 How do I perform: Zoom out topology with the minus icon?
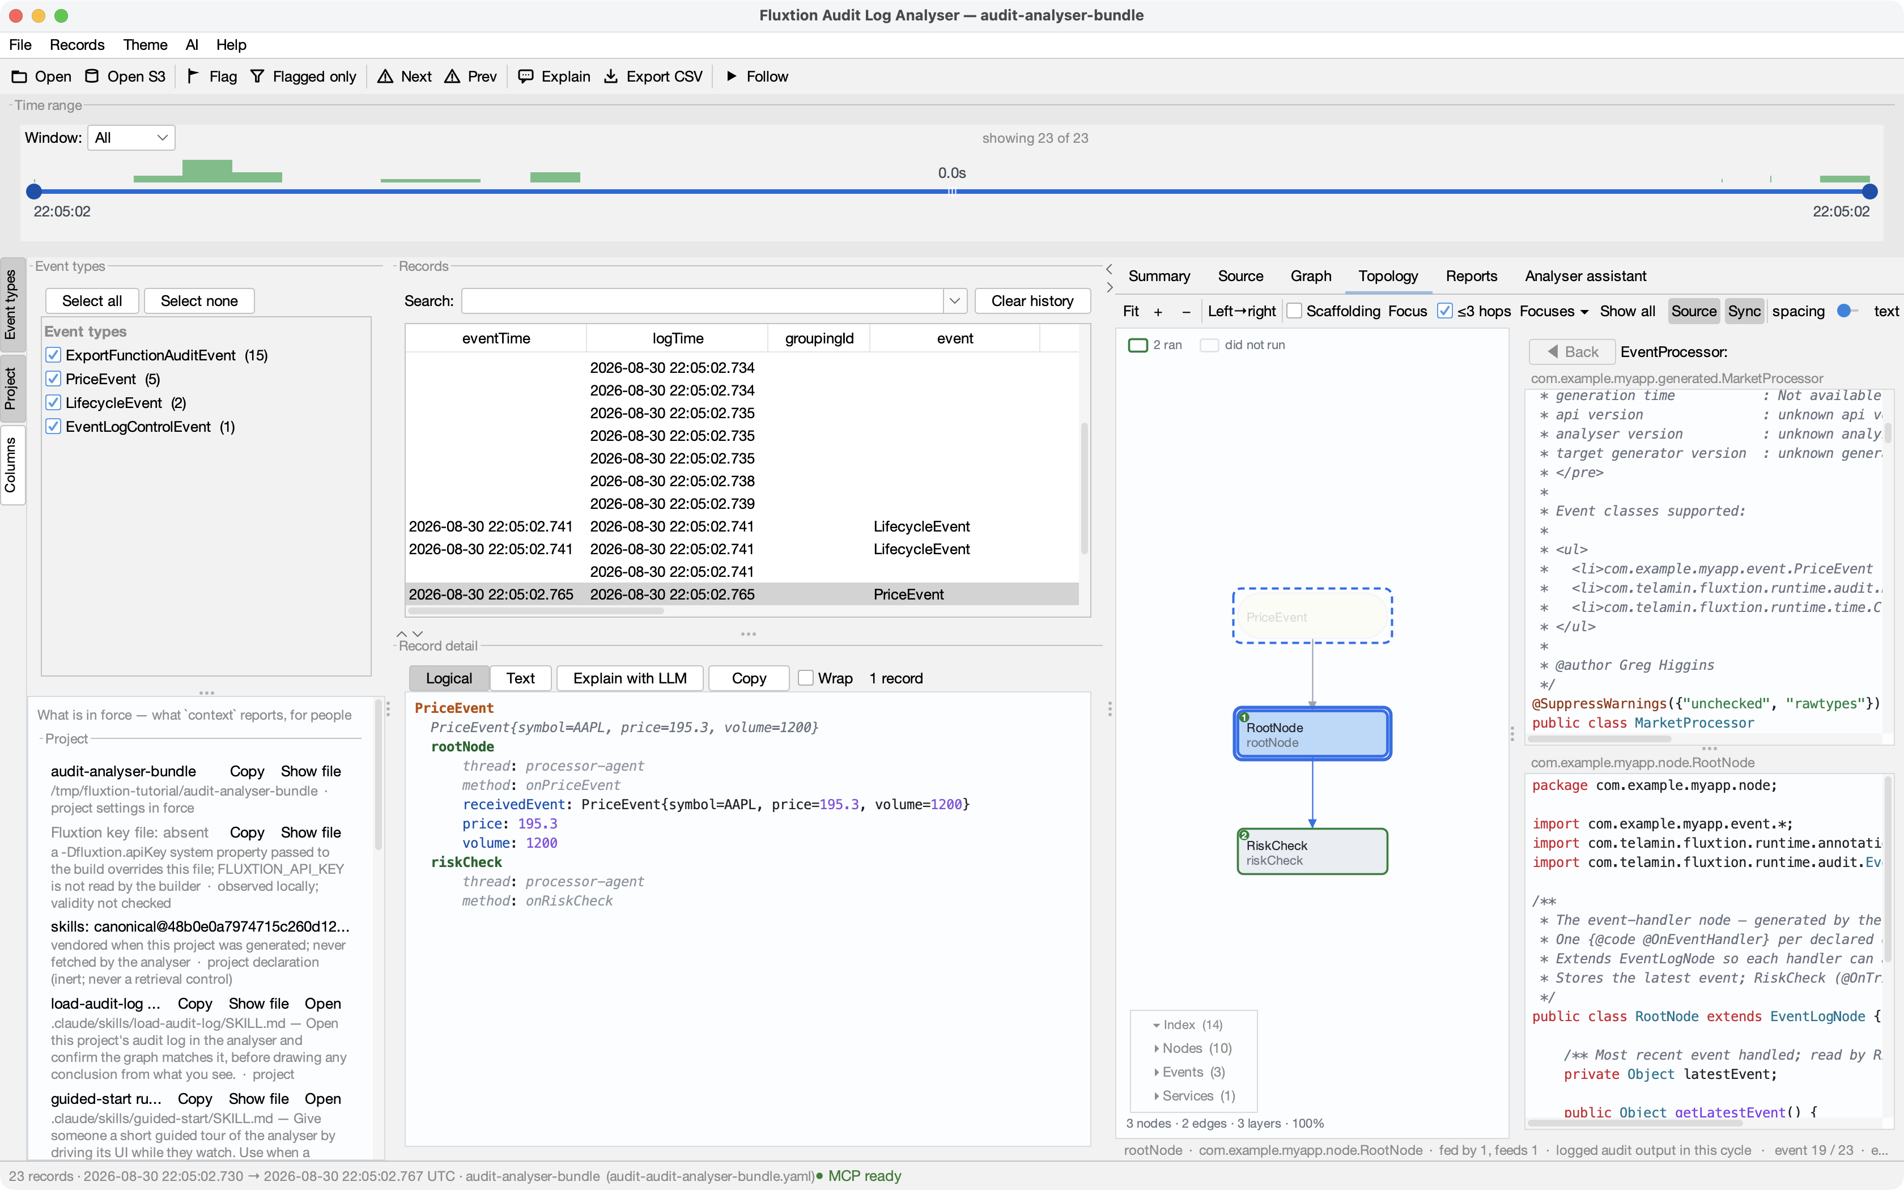coord(1185,312)
